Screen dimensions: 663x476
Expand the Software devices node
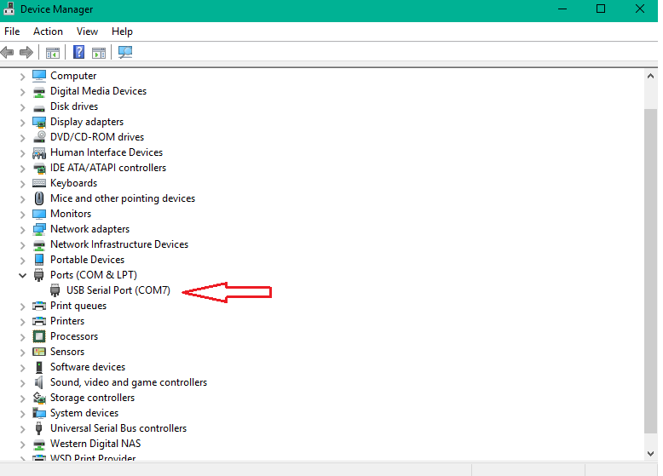point(22,368)
